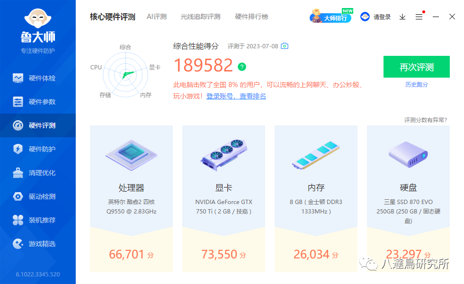
Task: Open 清理优化 in the sidebar
Action: 38,173
